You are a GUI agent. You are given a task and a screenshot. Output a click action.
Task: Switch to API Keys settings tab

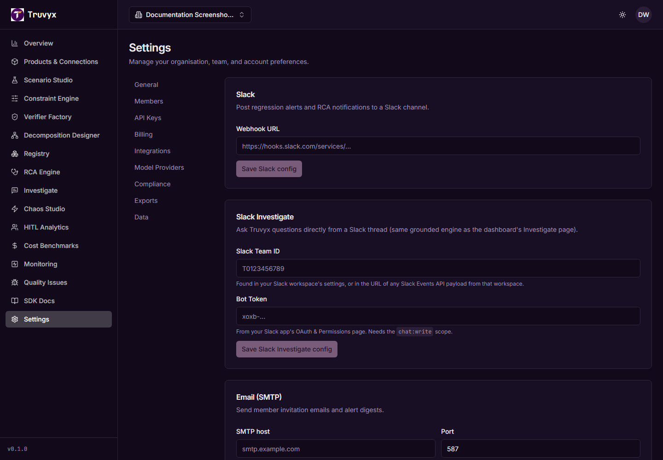(148, 118)
